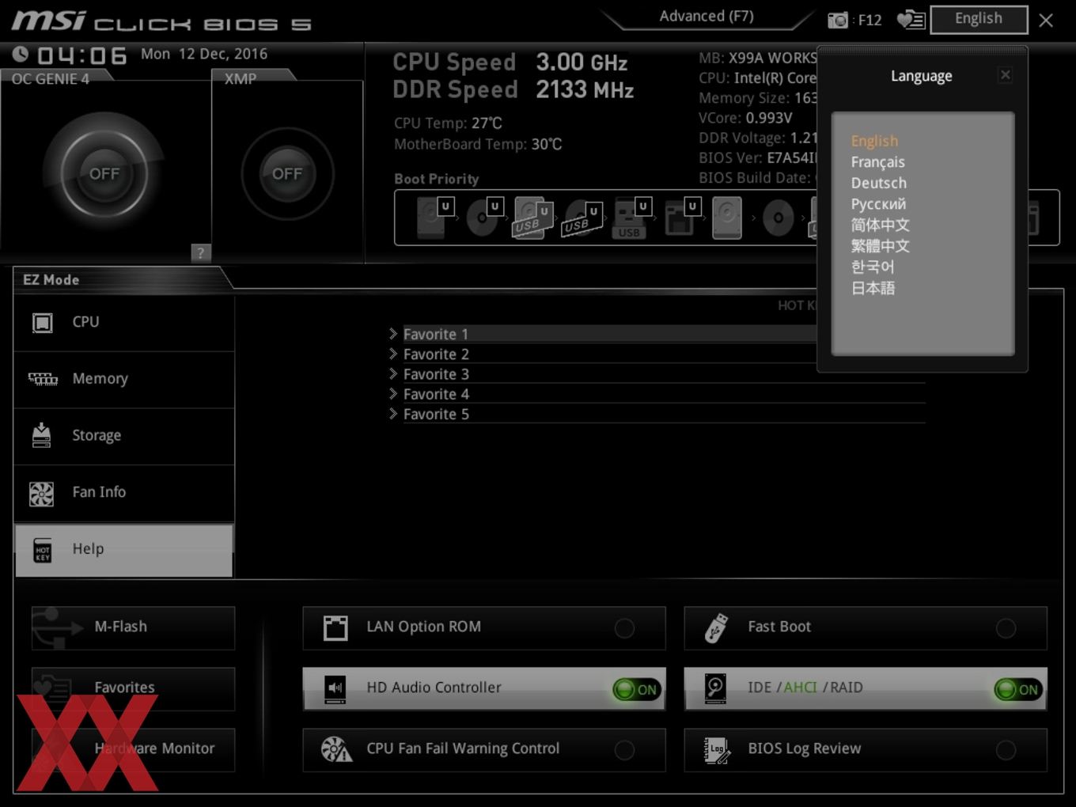1076x807 pixels.
Task: Choose 简体中文 in the Language list
Action: pyautogui.click(x=880, y=225)
